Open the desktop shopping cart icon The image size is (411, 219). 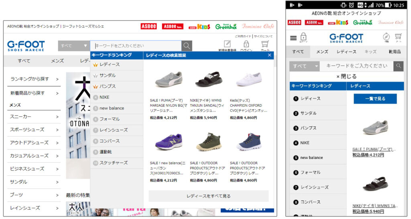[x=265, y=44]
